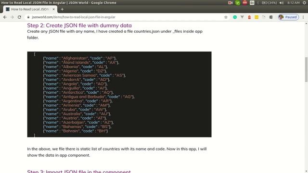Click the page scrollbar up arrow
308x173 pixels.
pos(306,24)
